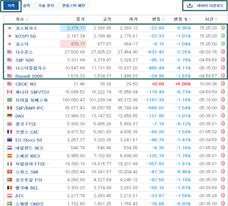Click the US flag beside 다우존스
Screen dimensions: 228x206
tap(10, 52)
